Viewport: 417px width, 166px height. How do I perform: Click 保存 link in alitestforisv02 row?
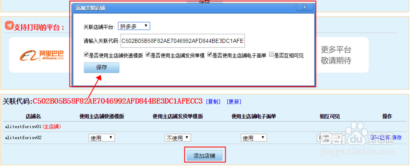[397, 138]
